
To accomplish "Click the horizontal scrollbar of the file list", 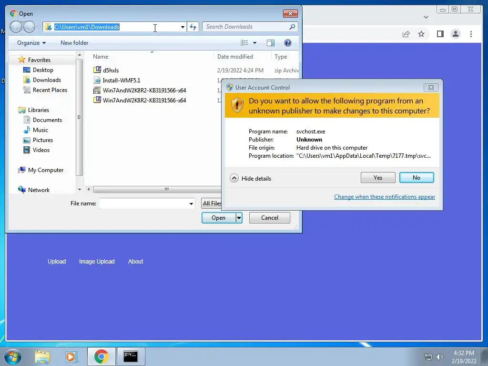I will [157, 189].
